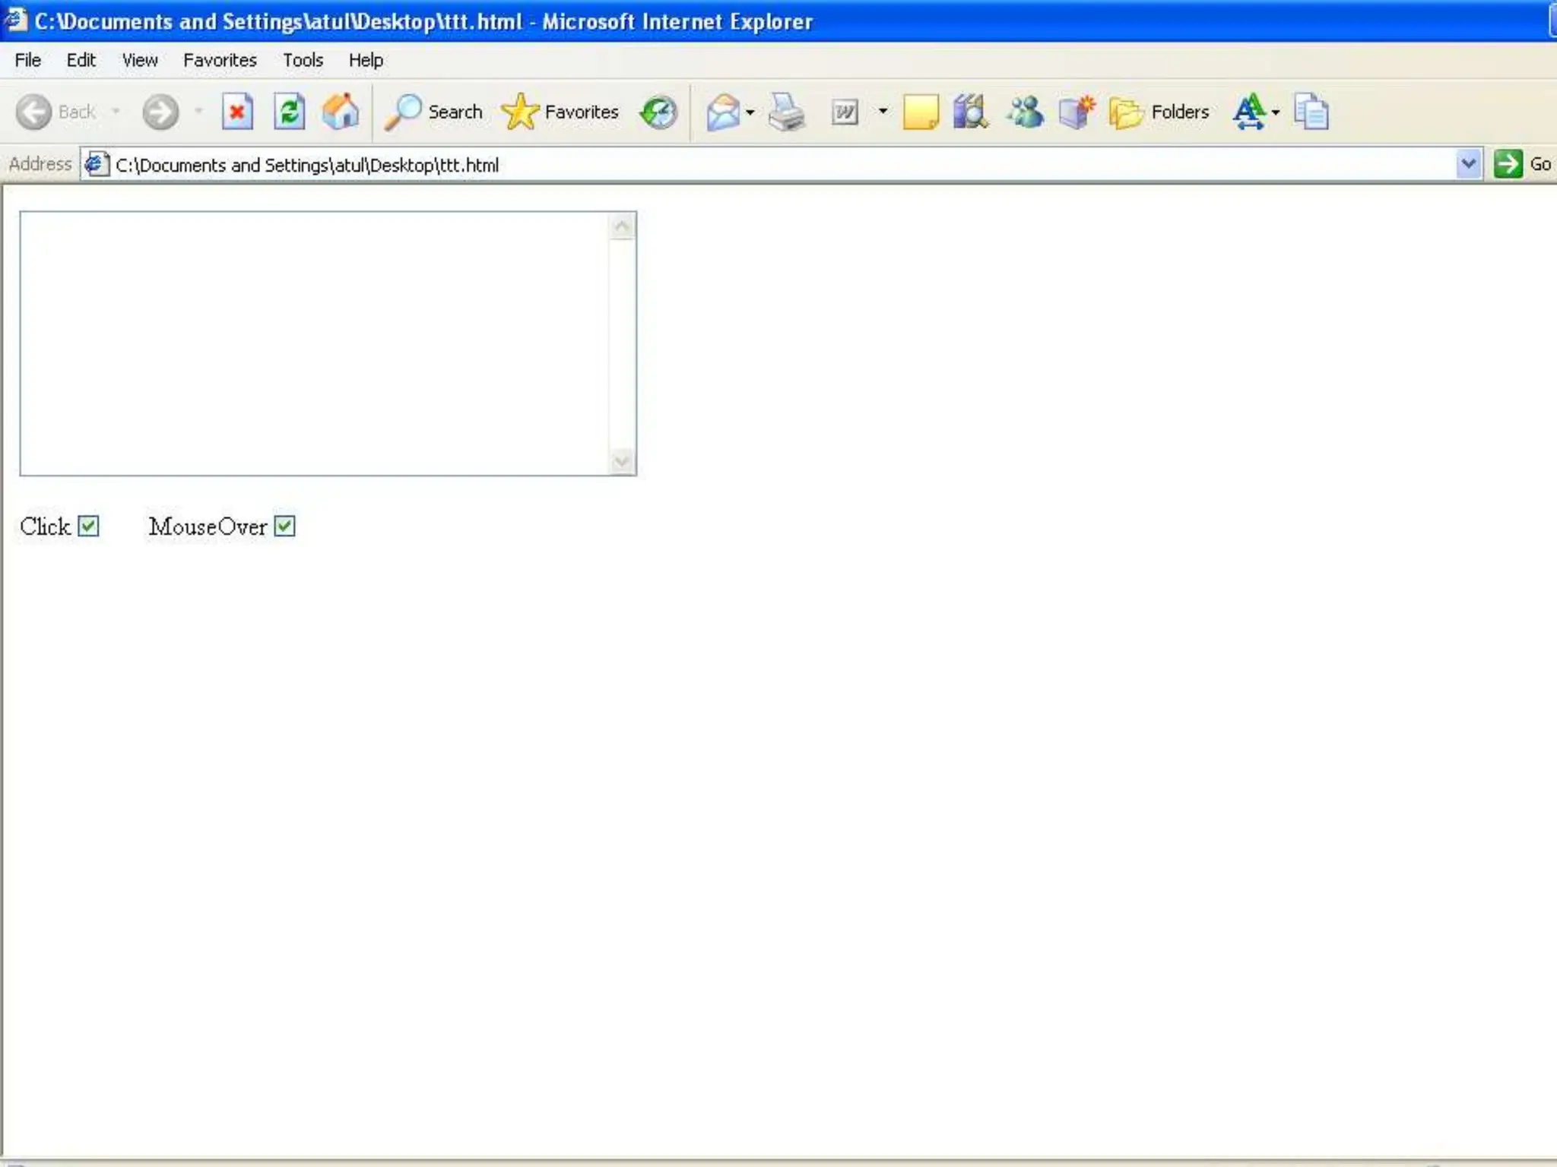Viewport: 1557px width, 1167px height.
Task: Open the Tools menu
Action: click(303, 60)
